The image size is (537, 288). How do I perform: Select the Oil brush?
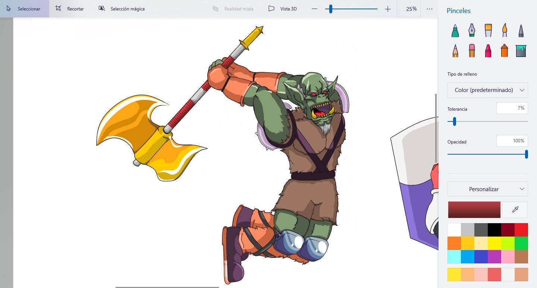coord(488,31)
